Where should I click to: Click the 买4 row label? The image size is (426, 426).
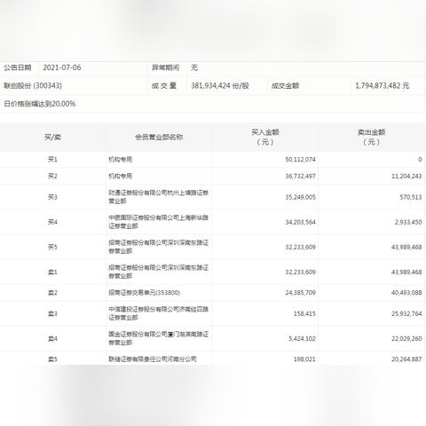52,222
